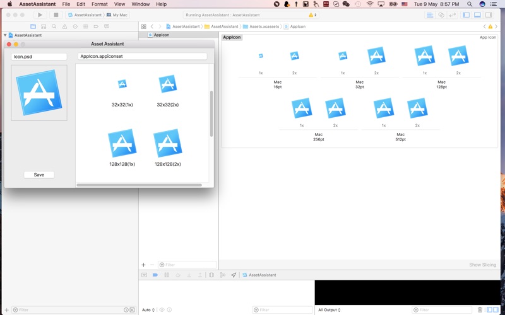
Task: Open the Issue navigator warning triangle icon
Action: click(x=64, y=26)
